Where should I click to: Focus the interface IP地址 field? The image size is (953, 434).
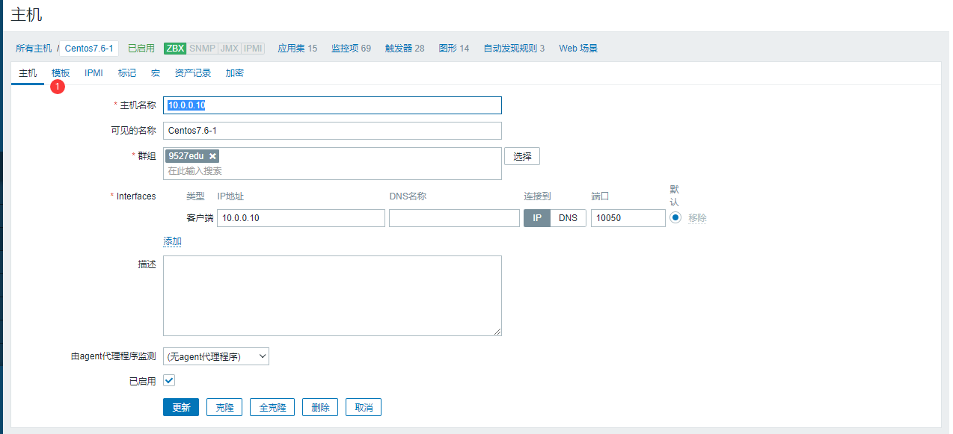(x=301, y=218)
